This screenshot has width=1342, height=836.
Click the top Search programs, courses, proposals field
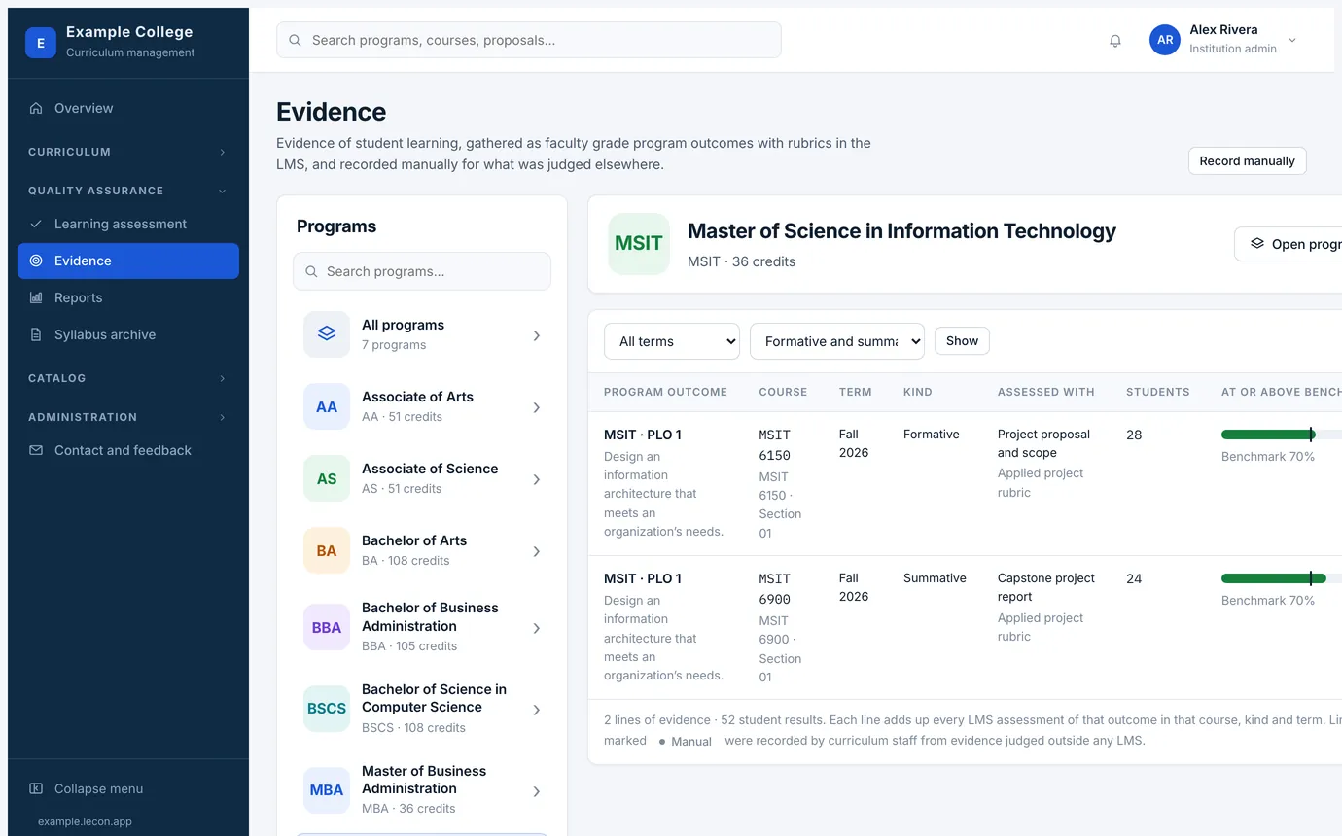(x=529, y=40)
